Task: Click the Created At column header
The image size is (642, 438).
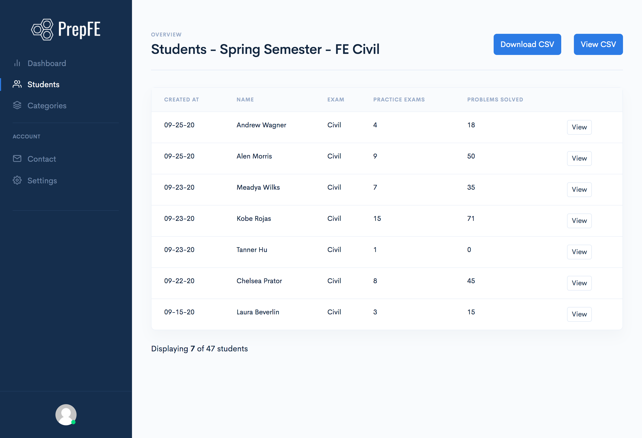Action: (x=181, y=100)
